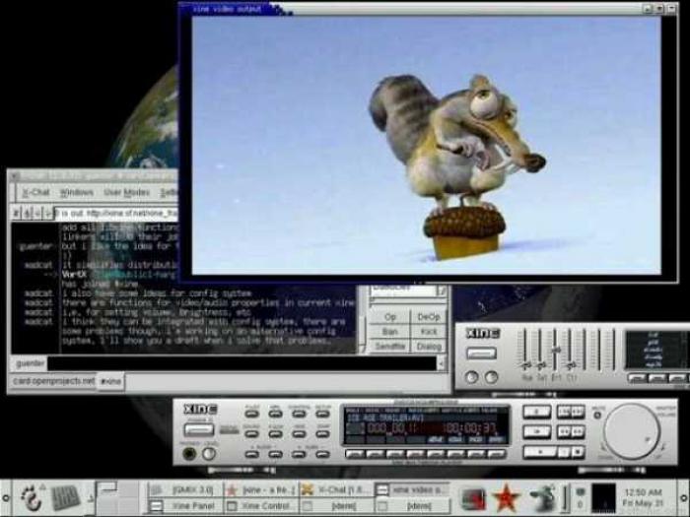Viewport: 690px width, 517px height.
Task: Select the Xine Panel task in taskbar
Action: pos(185,505)
